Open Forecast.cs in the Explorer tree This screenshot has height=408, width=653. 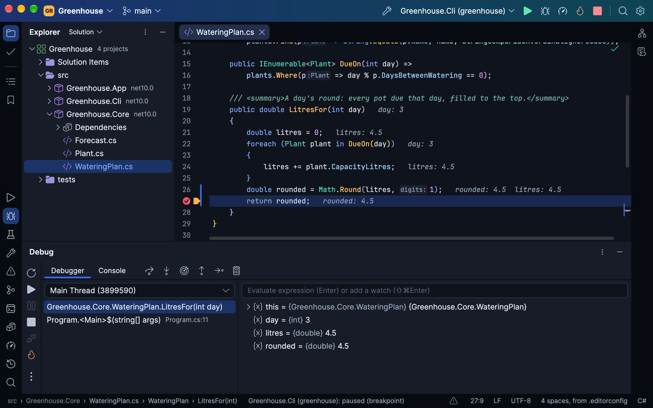(96, 140)
